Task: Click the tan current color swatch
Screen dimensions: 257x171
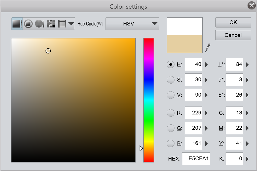Action: tap(185, 44)
